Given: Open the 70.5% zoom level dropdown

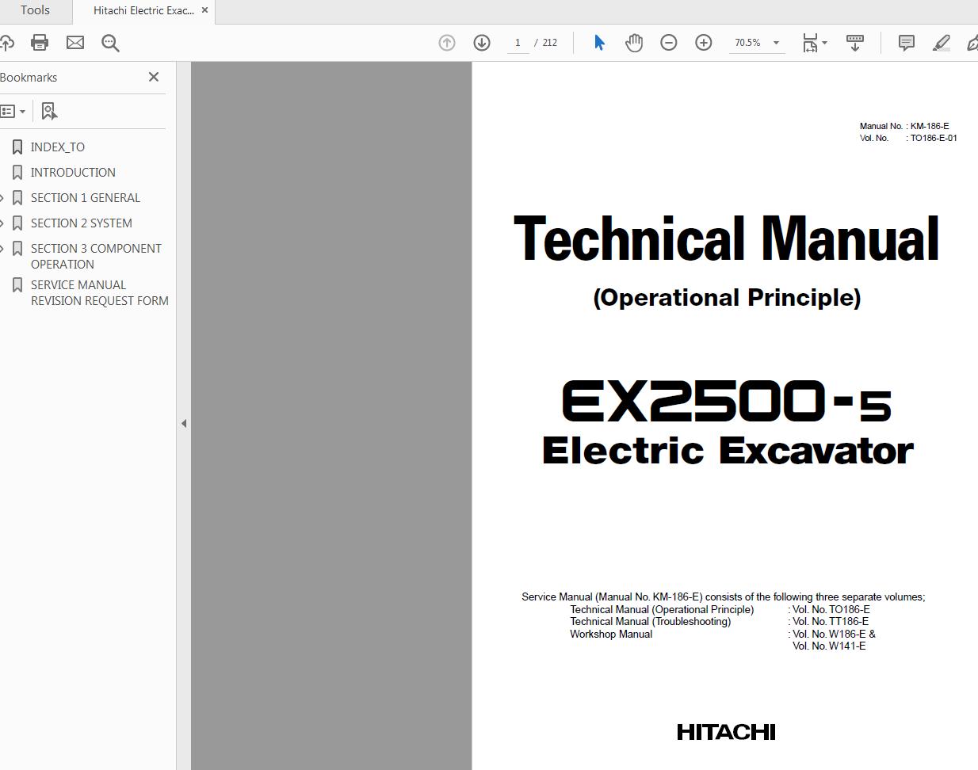Looking at the screenshot, I should pos(776,43).
